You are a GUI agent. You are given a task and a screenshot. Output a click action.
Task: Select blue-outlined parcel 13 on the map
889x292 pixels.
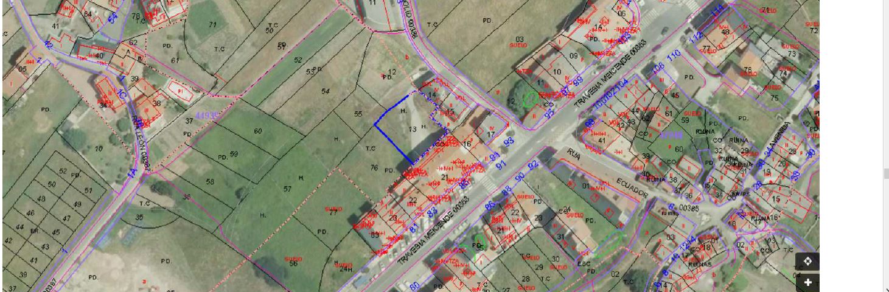click(413, 128)
